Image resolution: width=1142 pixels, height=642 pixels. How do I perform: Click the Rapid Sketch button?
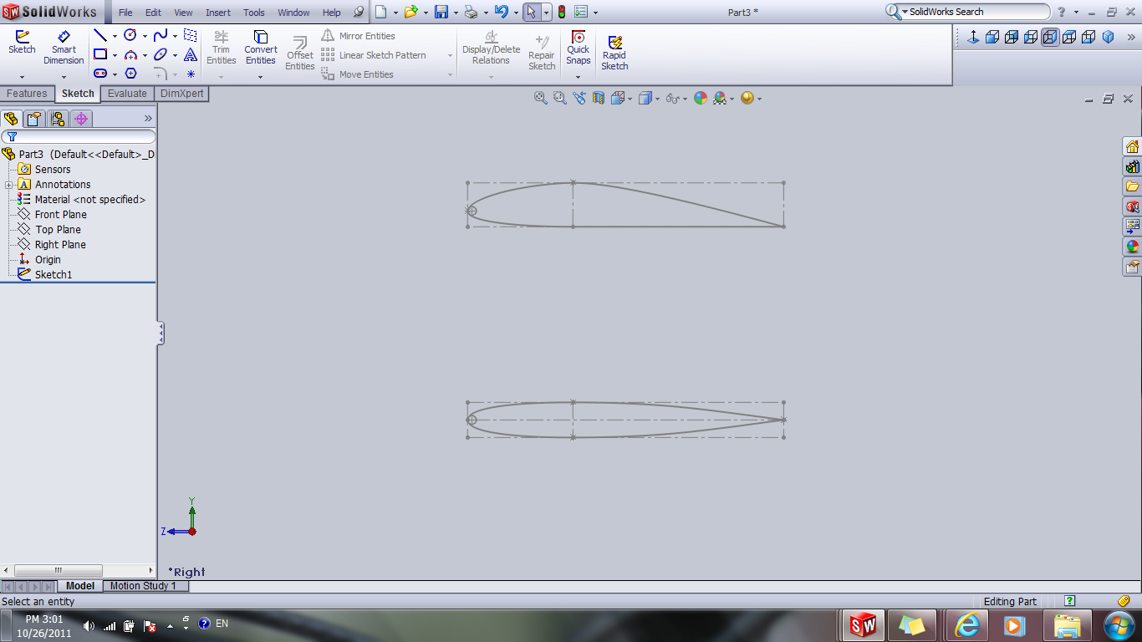(x=614, y=53)
